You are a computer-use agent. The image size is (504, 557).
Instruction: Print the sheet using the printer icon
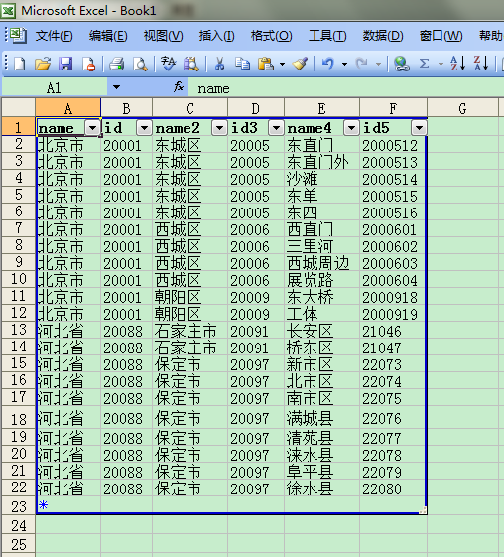[x=116, y=64]
